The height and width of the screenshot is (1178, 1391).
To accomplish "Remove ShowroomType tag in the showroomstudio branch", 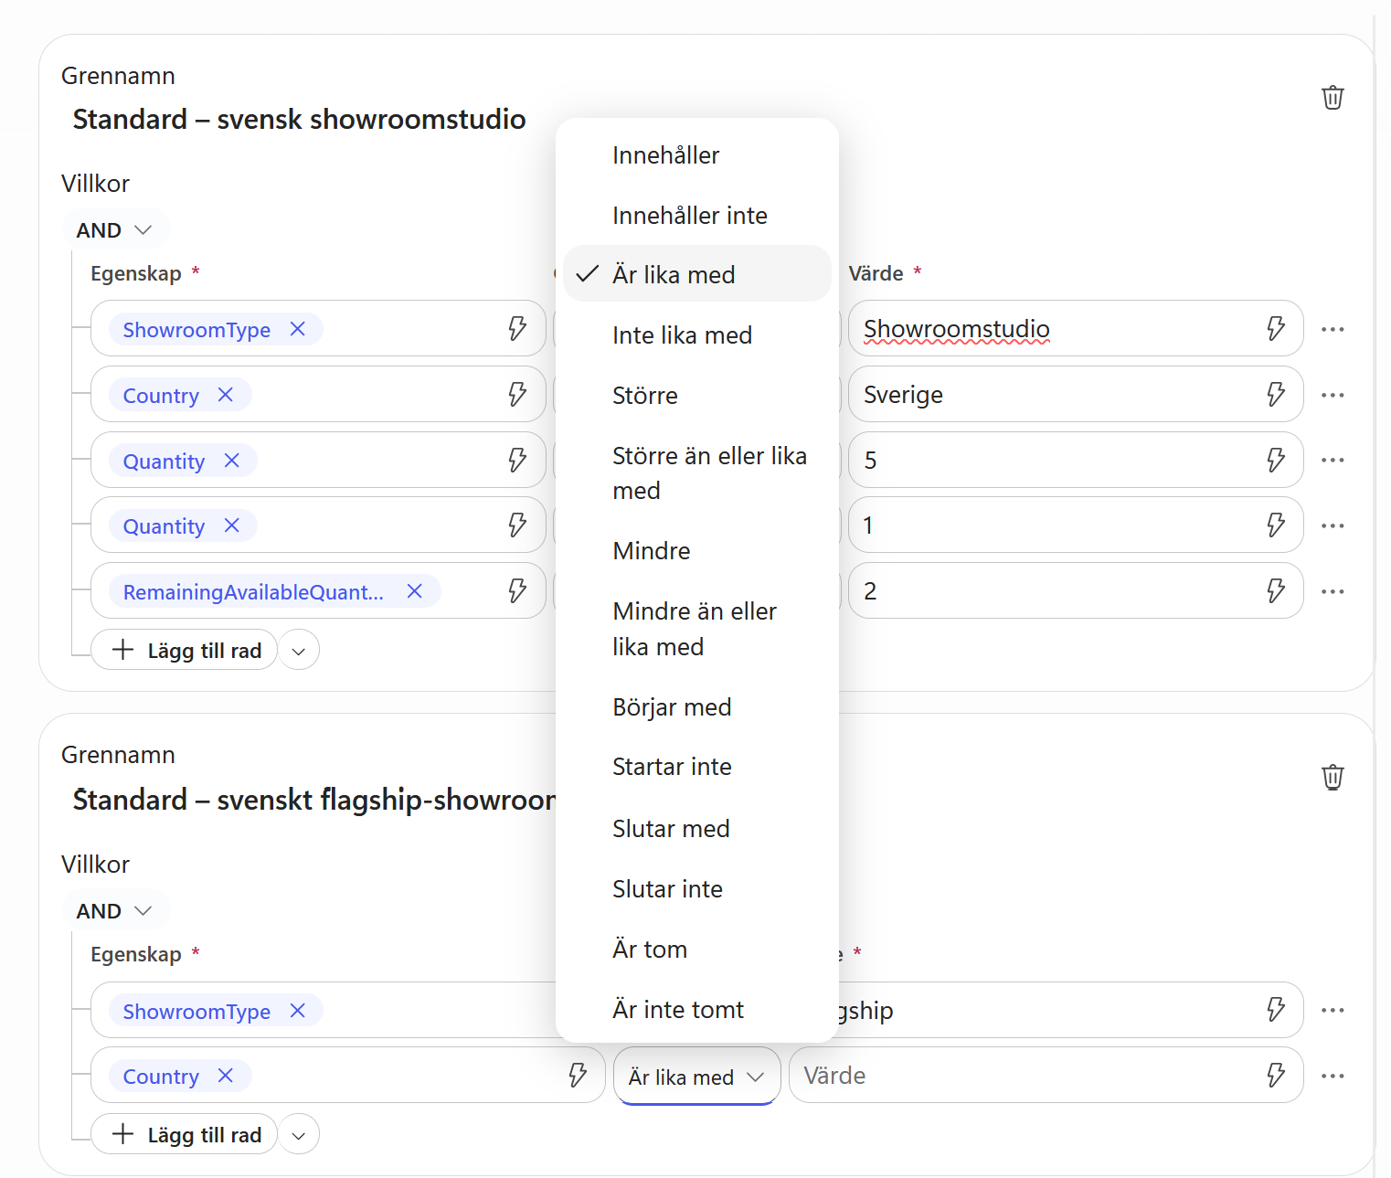I will pyautogui.click(x=298, y=329).
